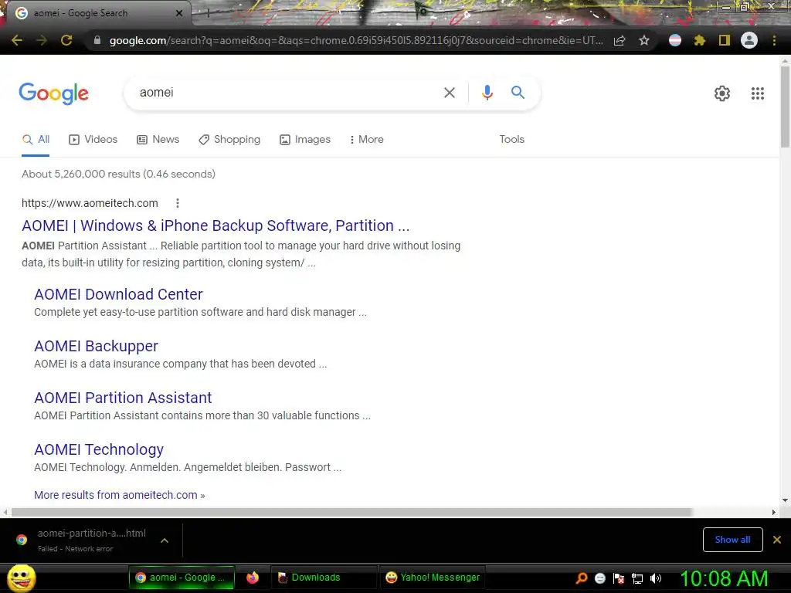This screenshot has width=791, height=593.
Task: Start voice search with the microphone
Action: pos(487,93)
